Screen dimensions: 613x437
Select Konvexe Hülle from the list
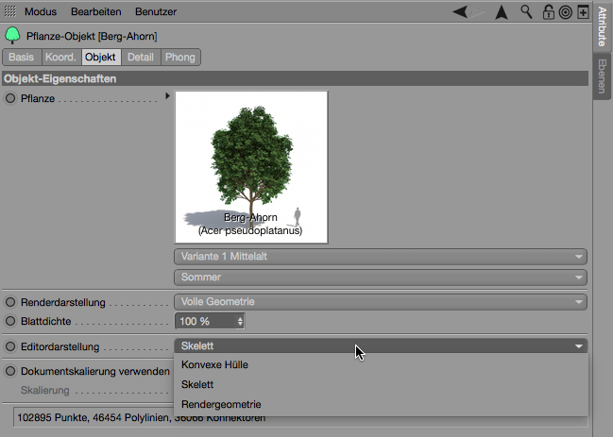(x=214, y=364)
